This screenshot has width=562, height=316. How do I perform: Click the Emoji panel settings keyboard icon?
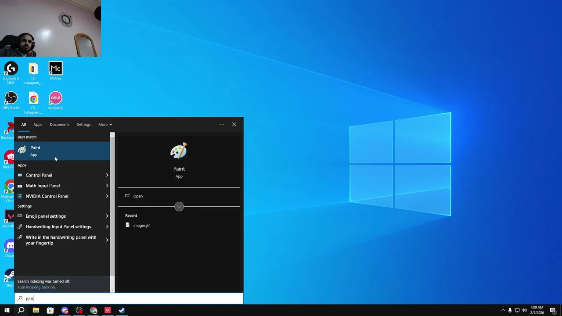point(20,216)
